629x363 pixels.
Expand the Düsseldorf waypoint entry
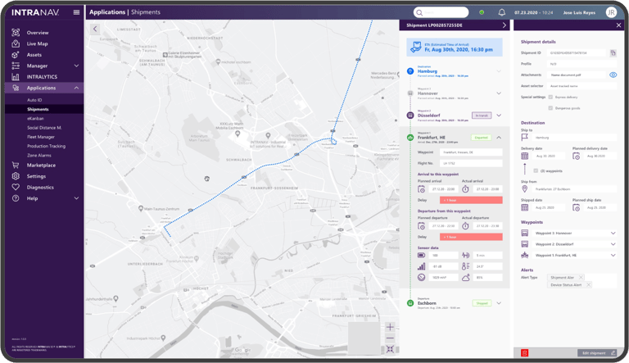[x=499, y=116]
